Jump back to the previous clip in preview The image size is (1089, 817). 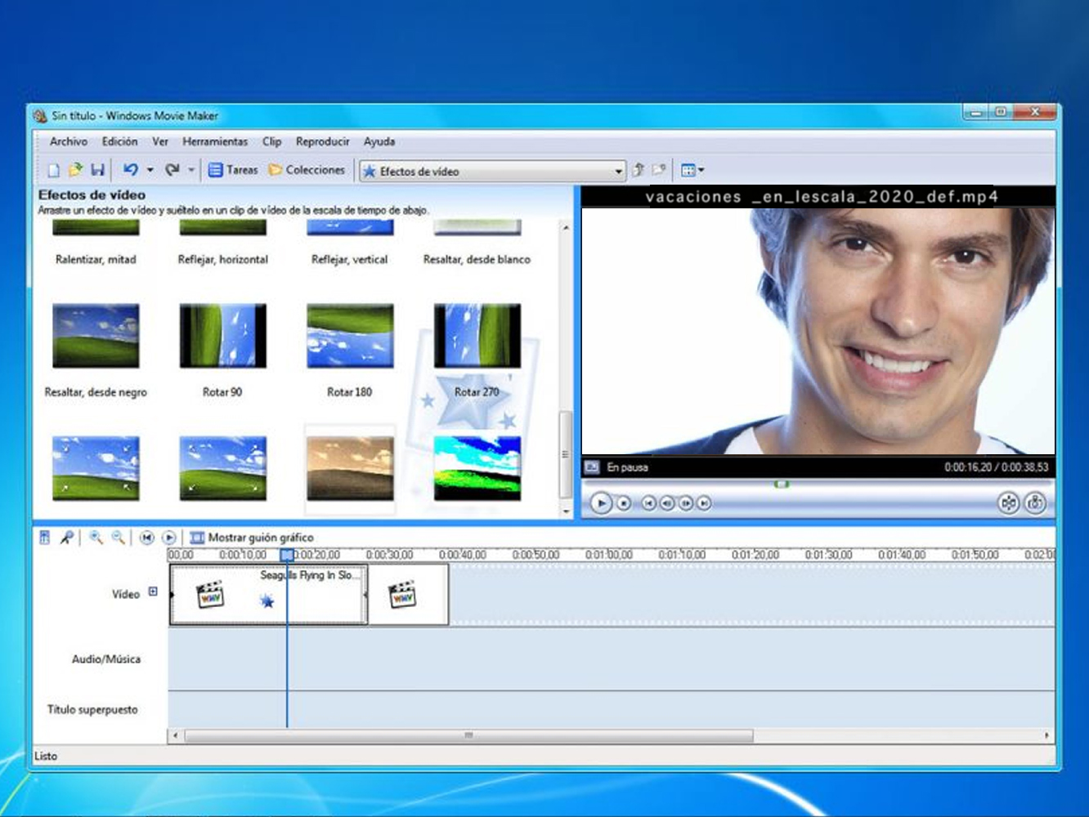[x=648, y=503]
